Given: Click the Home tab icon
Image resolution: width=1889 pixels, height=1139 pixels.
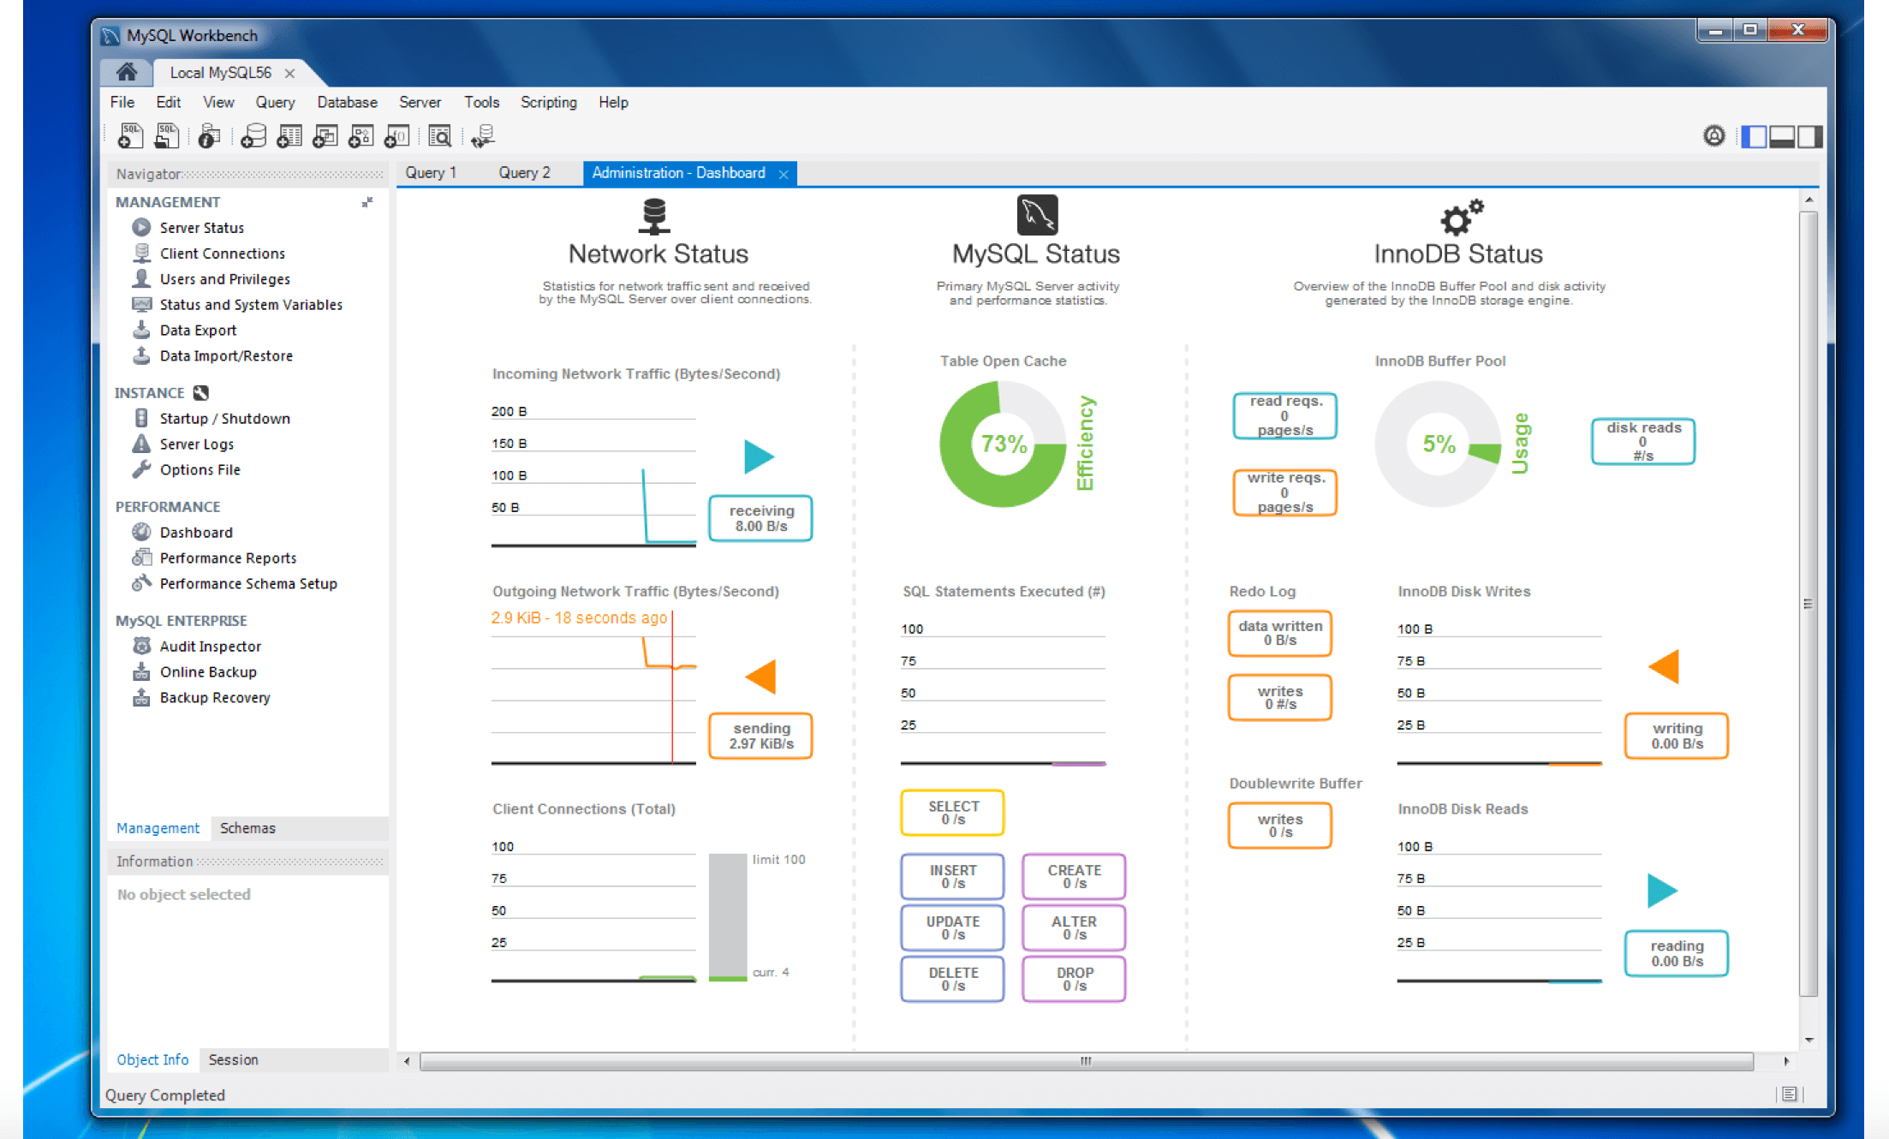Looking at the screenshot, I should tap(127, 72).
